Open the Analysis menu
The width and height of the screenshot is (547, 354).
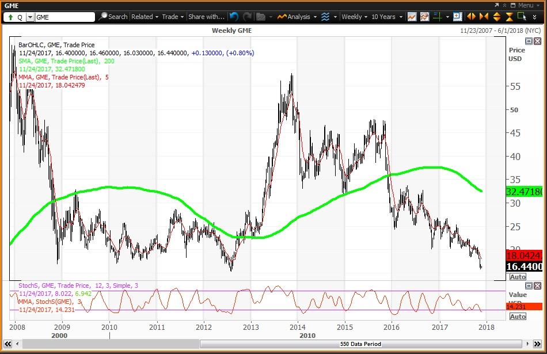pyautogui.click(x=297, y=17)
